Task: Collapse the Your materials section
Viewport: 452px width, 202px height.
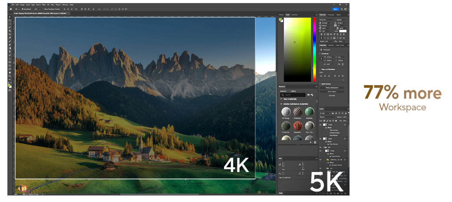Action: pyautogui.click(x=280, y=99)
